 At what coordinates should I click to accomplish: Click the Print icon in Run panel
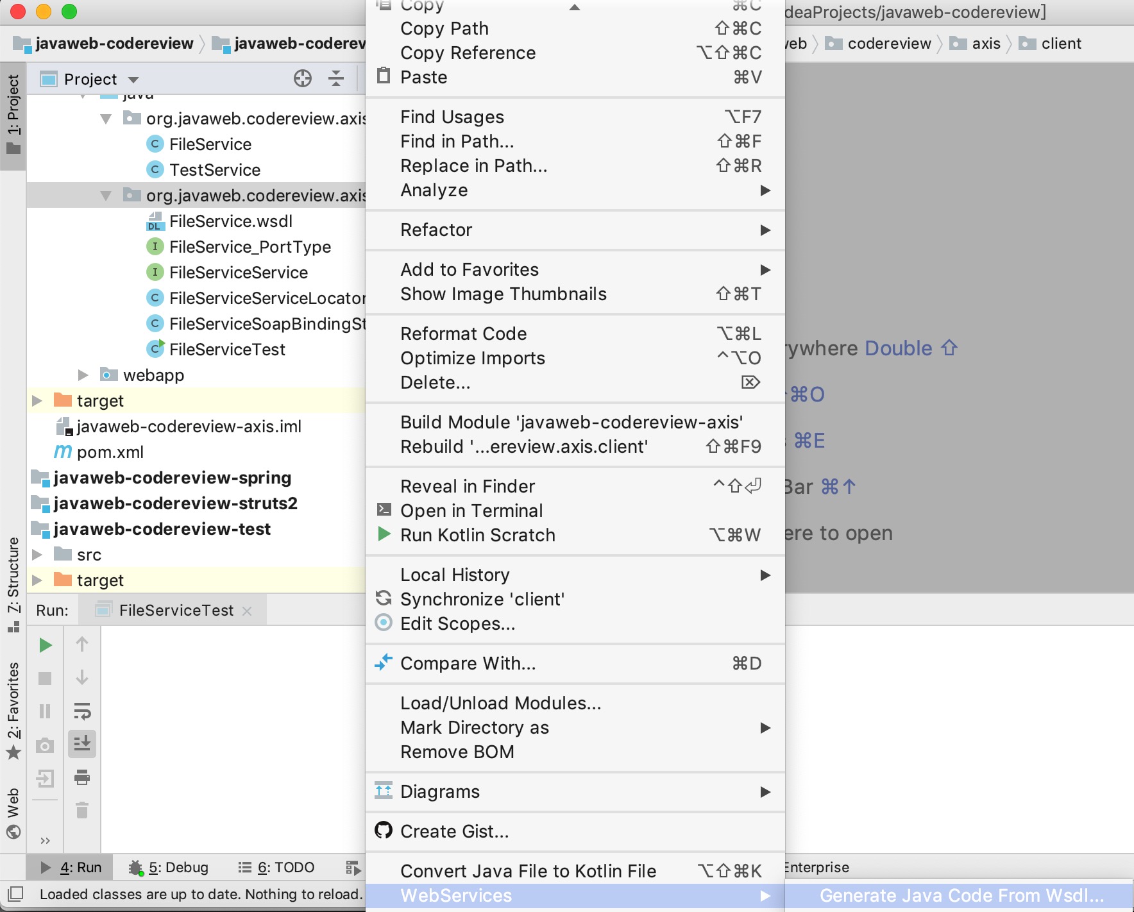82,777
